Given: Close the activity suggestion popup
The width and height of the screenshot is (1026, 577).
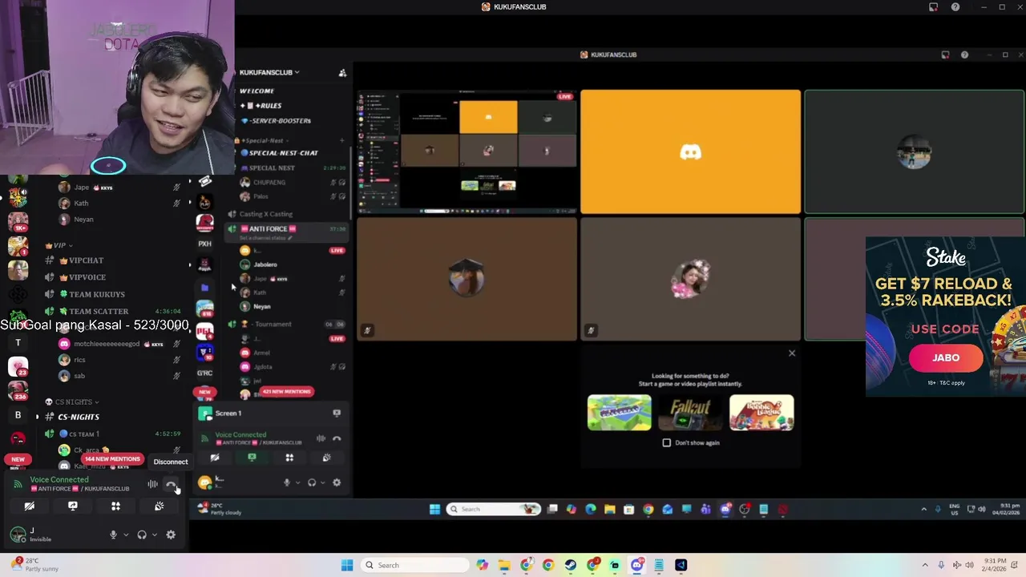Looking at the screenshot, I should (792, 353).
